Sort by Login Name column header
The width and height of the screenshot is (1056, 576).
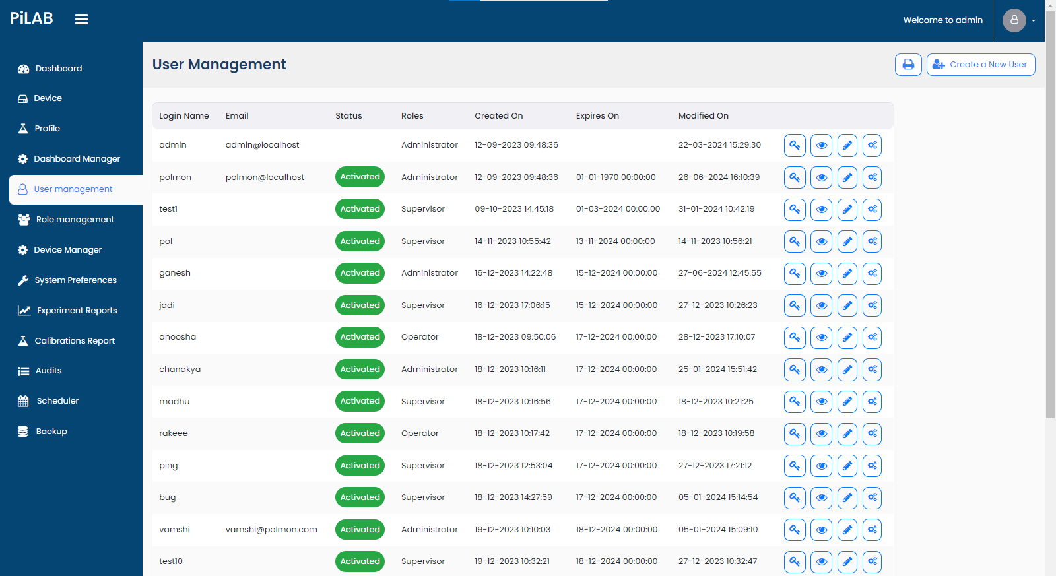[x=183, y=116]
